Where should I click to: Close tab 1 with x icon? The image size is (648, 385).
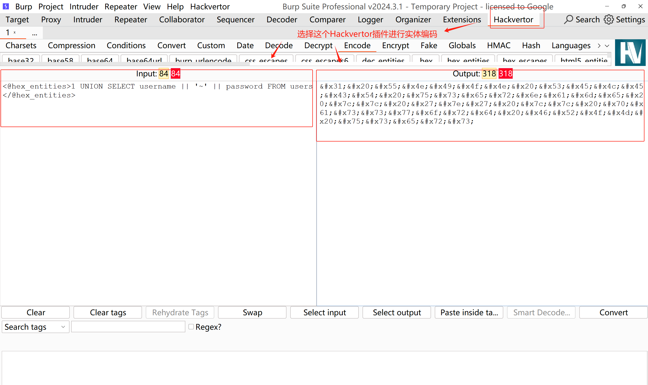pyautogui.click(x=15, y=32)
